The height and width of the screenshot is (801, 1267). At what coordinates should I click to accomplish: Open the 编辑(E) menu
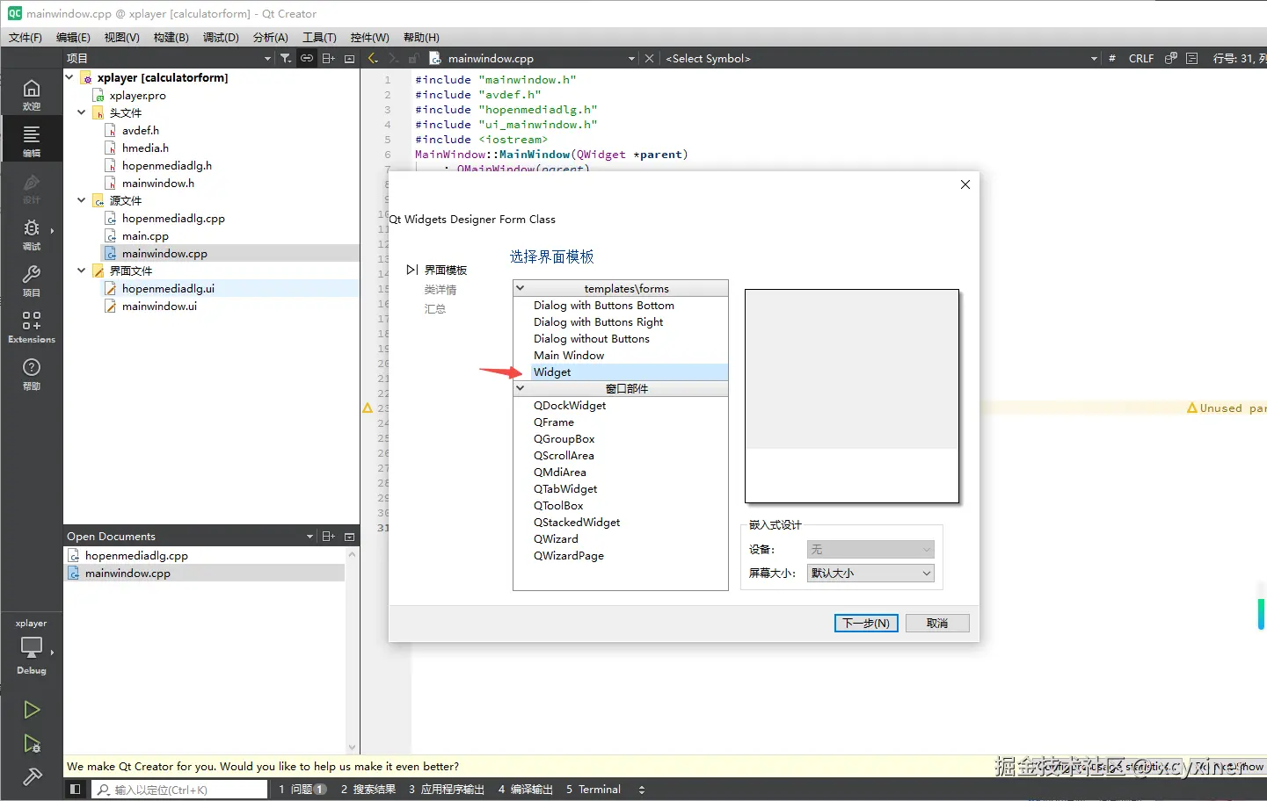(73, 37)
